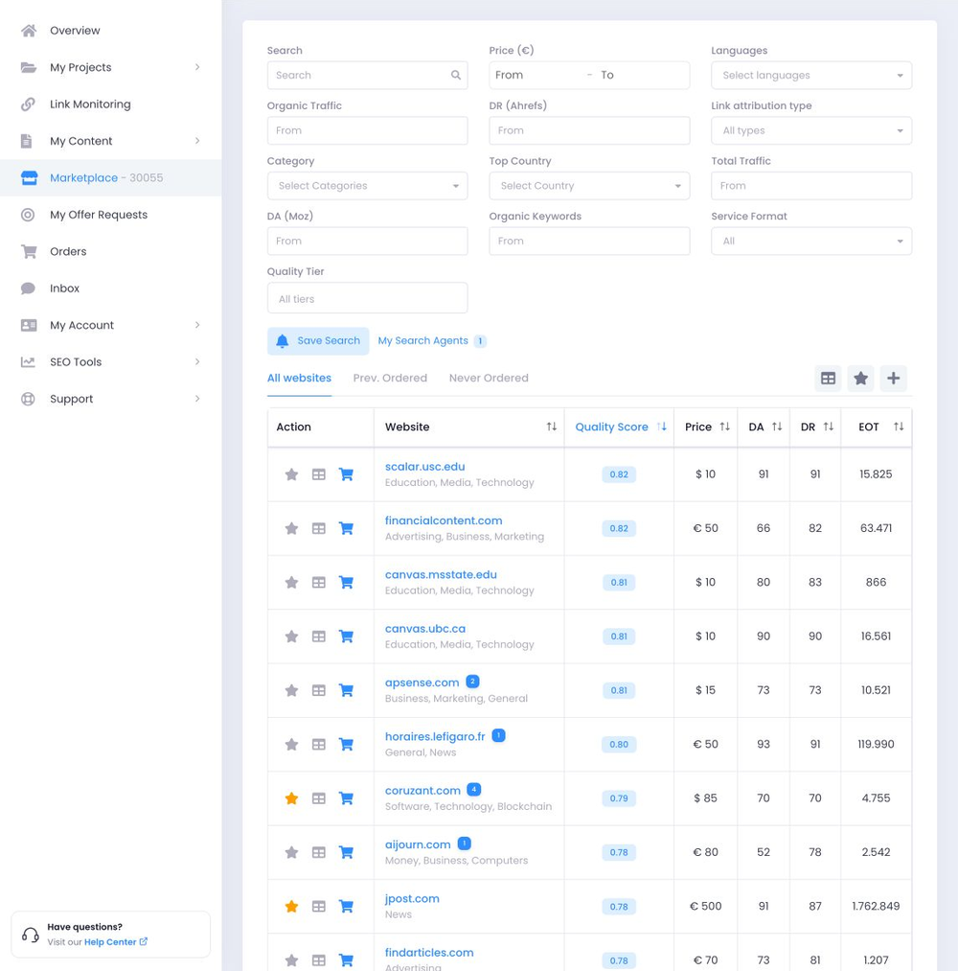958x971 pixels.
Task: Open Link attribution type dropdown
Action: pos(811,130)
